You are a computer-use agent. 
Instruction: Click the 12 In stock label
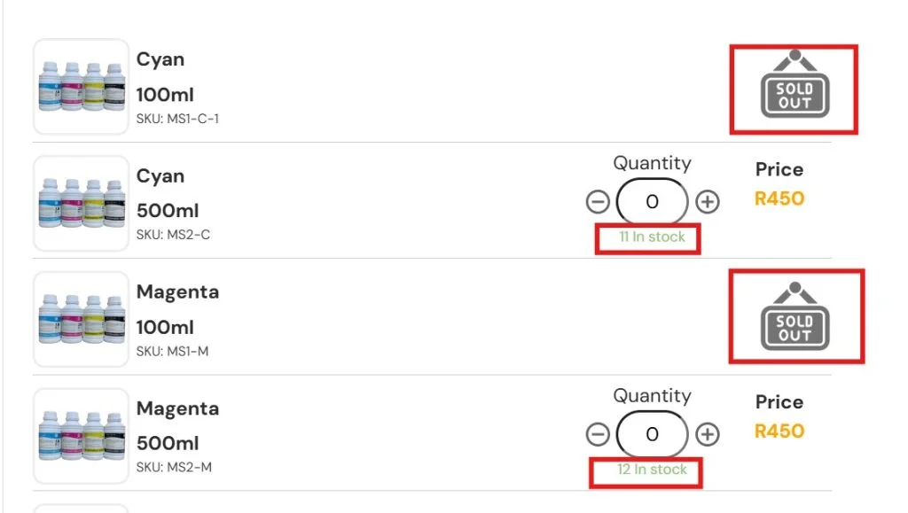coord(652,469)
